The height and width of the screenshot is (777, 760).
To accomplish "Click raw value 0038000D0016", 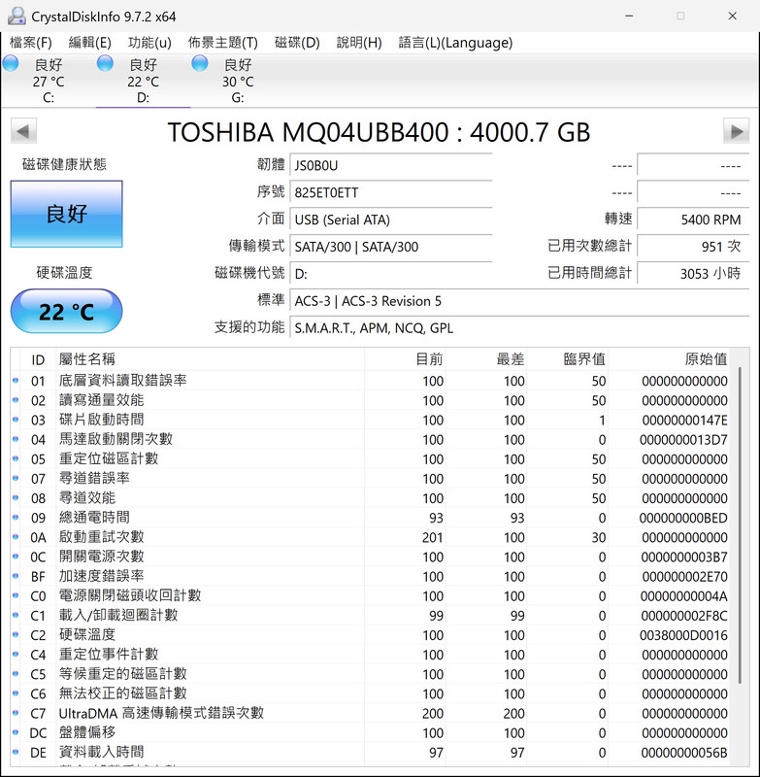I will 683,635.
